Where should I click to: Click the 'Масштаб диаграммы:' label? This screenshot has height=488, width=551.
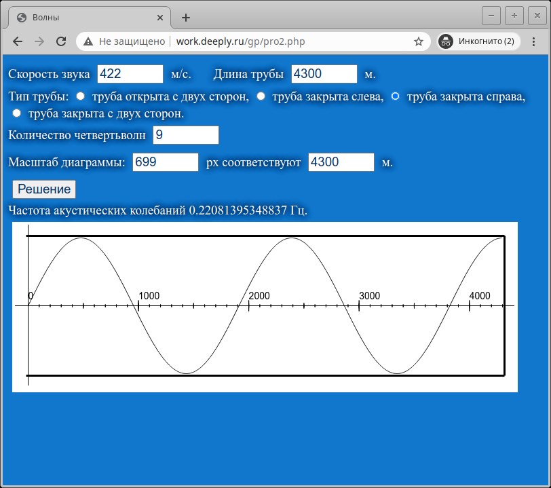66,162
